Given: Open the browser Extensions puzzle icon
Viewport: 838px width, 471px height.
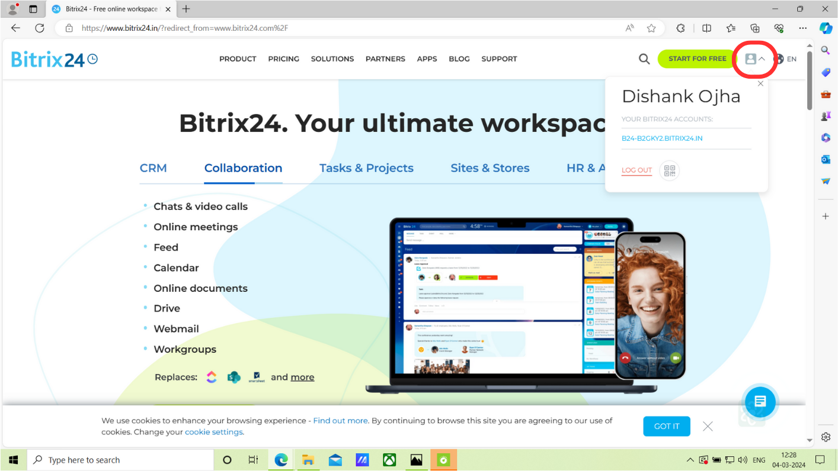Looking at the screenshot, I should (680, 28).
